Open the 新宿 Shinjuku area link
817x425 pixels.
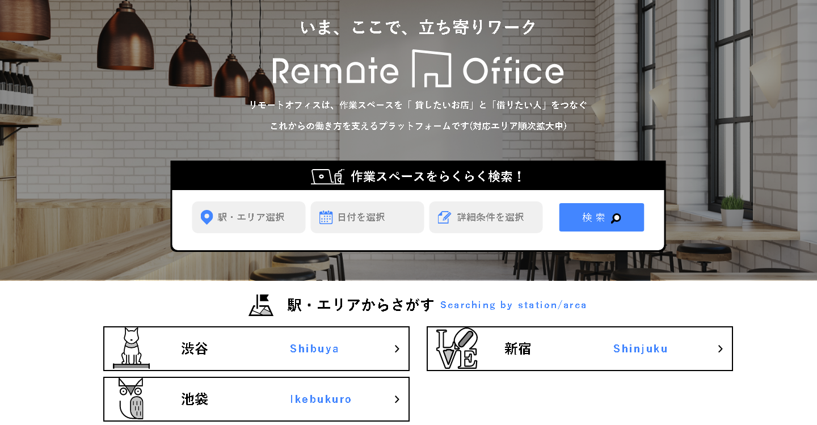[x=580, y=348]
